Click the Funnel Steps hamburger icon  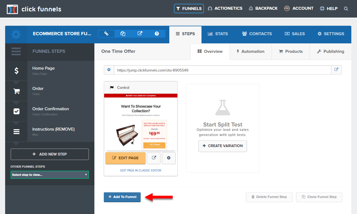click(x=16, y=51)
